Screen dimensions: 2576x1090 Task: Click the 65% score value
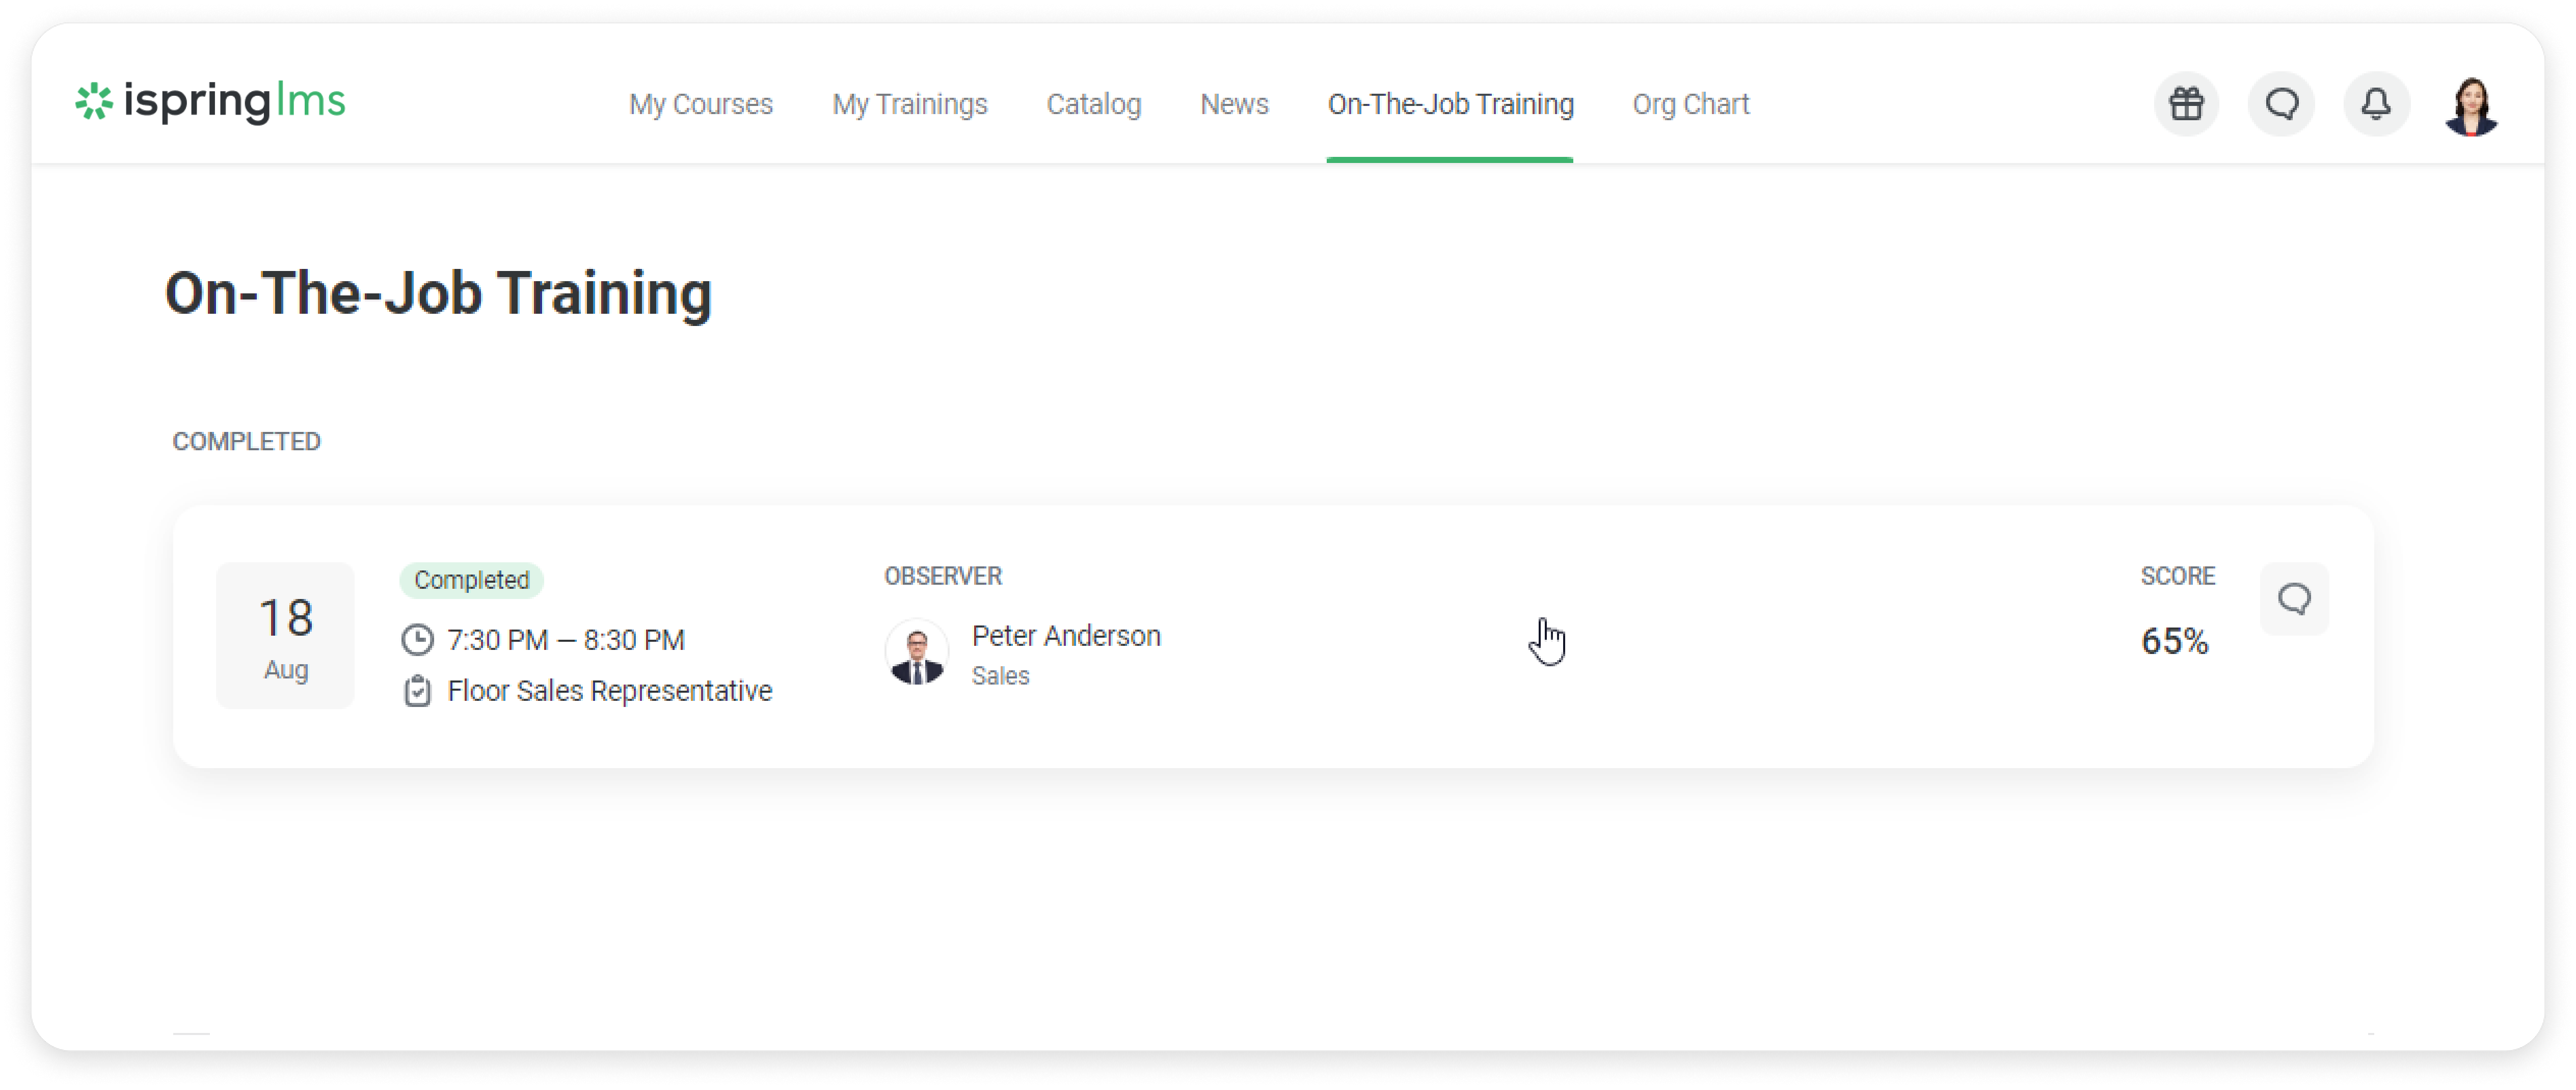(2174, 641)
